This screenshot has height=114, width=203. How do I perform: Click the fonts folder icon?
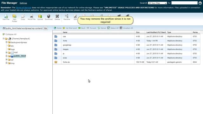click(x=56, y=41)
